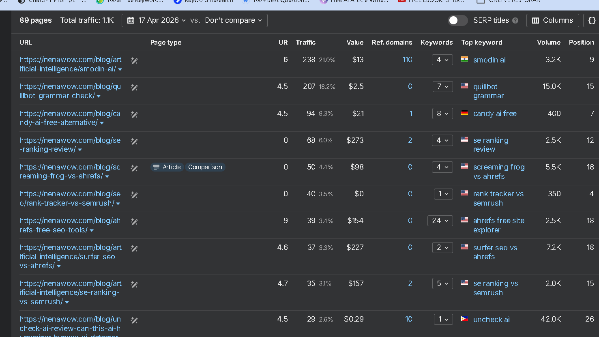Open the screaming-frog-vs-ahrefs URL link

pos(70,172)
